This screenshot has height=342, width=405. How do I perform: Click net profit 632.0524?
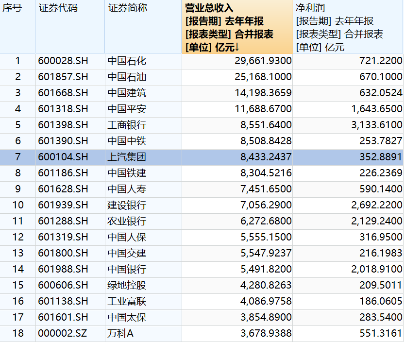(x=381, y=93)
